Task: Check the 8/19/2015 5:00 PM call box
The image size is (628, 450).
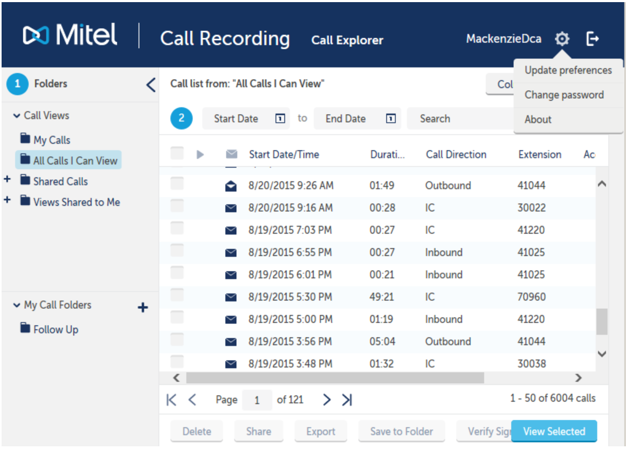Action: point(177,317)
